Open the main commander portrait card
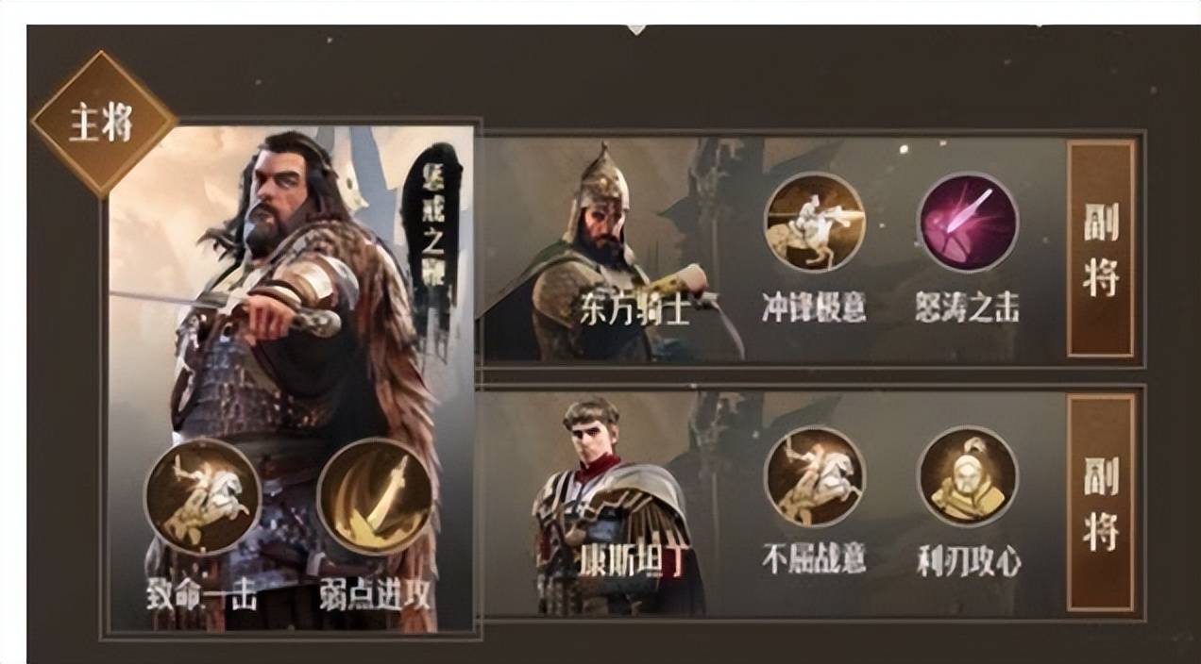The width and height of the screenshot is (1201, 664). 291,377
